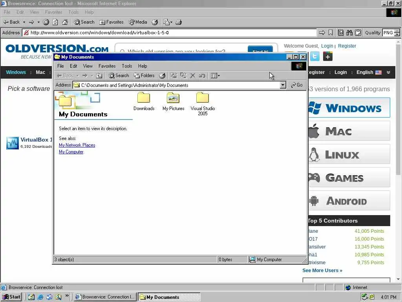
Task: Select the Downloads folder
Action: pyautogui.click(x=144, y=101)
